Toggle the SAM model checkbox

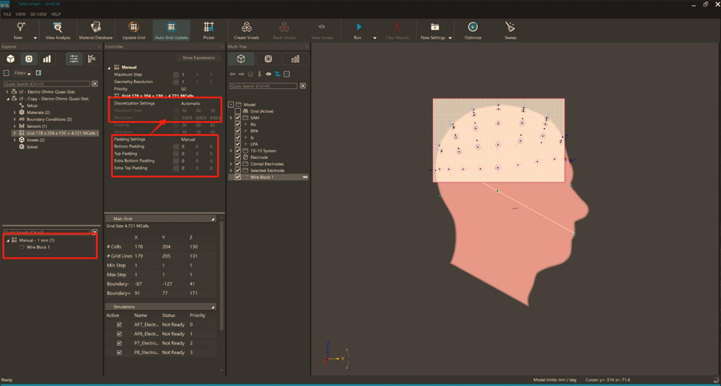(238, 118)
